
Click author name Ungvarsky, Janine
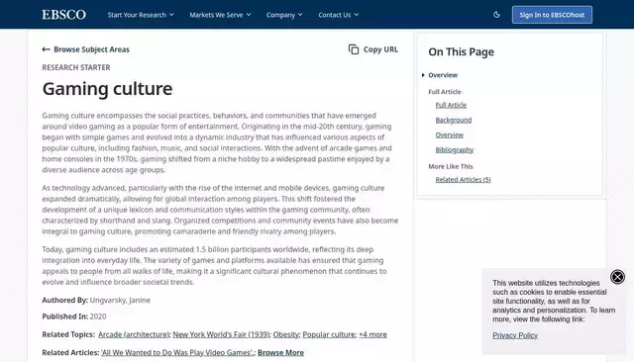point(120,301)
